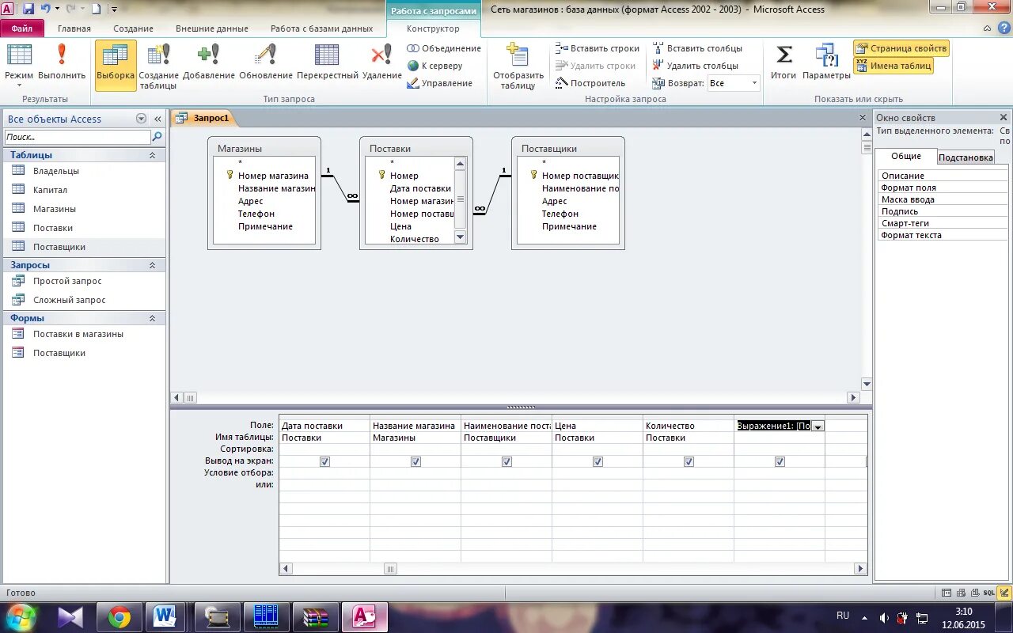The image size is (1013, 633).
Task: Select the Поставки в магазины form
Action: point(84,334)
